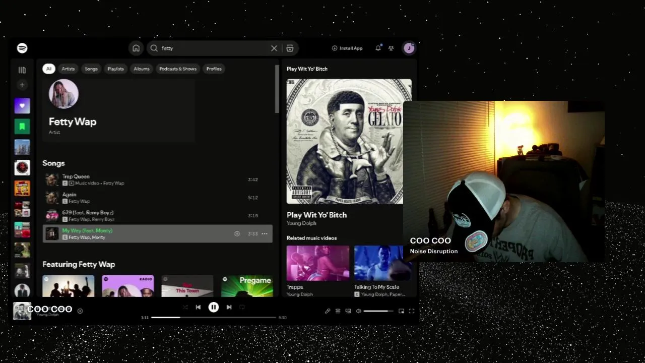The width and height of the screenshot is (645, 363).
Task: Expand Your Library sidebar icon
Action: click(x=22, y=70)
